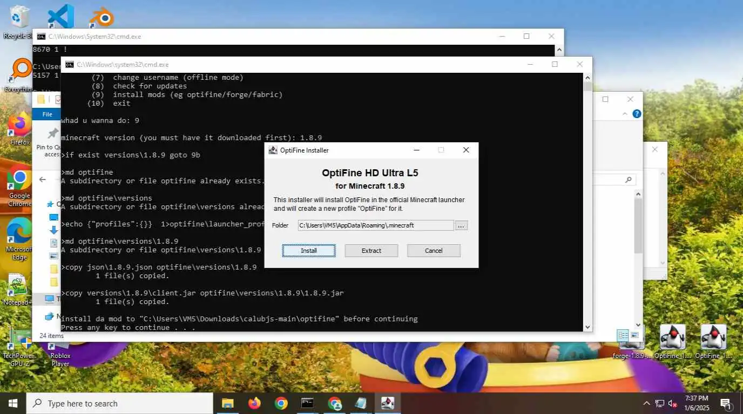Switch Explorer to Large icons view
The width and height of the screenshot is (743, 414).
(x=634, y=335)
